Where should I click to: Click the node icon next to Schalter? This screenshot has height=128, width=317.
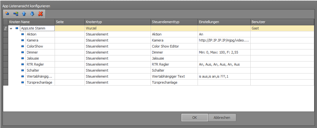point(23,71)
